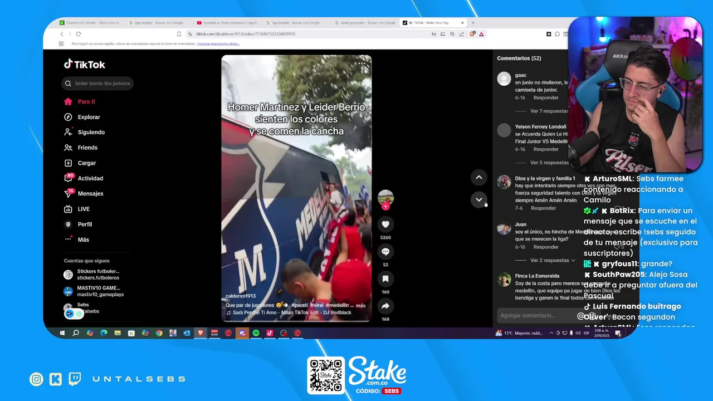The height and width of the screenshot is (401, 713).
Task: Reply to gaac's comment
Action: coord(545,97)
